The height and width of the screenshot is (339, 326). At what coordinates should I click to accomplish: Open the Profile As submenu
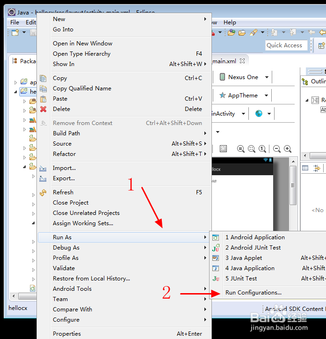coord(124,258)
